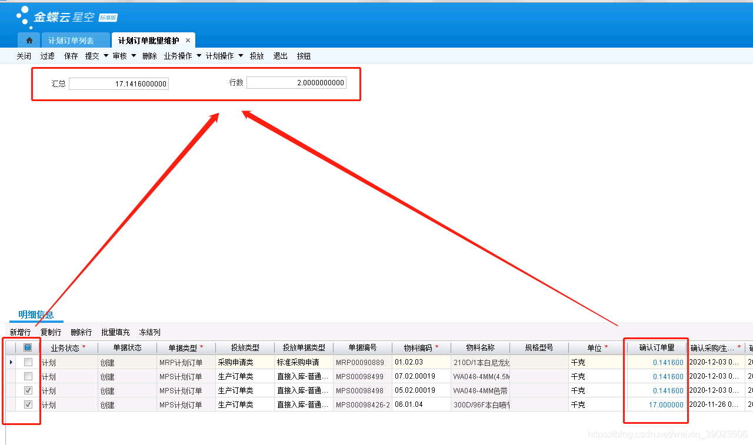Expand the 提交 dropdown arrow
753x445 pixels.
[106, 56]
